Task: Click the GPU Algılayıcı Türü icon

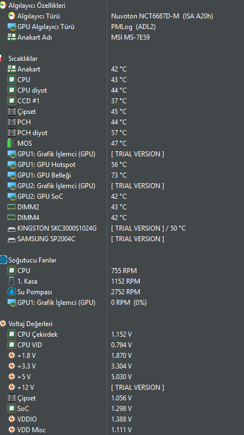Action: pos(11,27)
